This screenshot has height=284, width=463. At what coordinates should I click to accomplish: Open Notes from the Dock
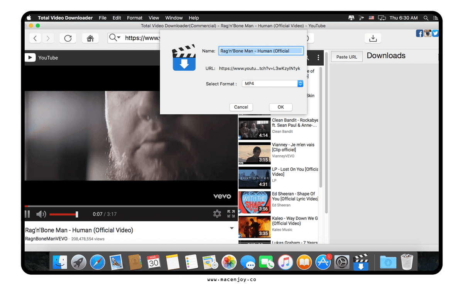click(173, 262)
